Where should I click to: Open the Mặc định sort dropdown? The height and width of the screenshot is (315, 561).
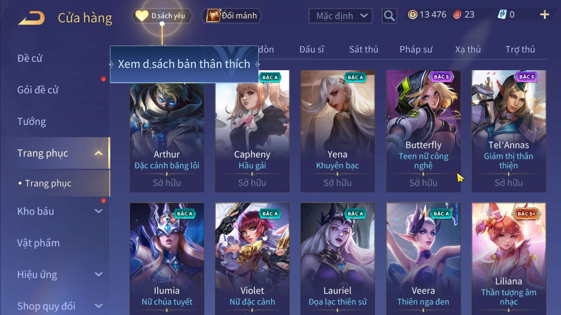pos(340,16)
